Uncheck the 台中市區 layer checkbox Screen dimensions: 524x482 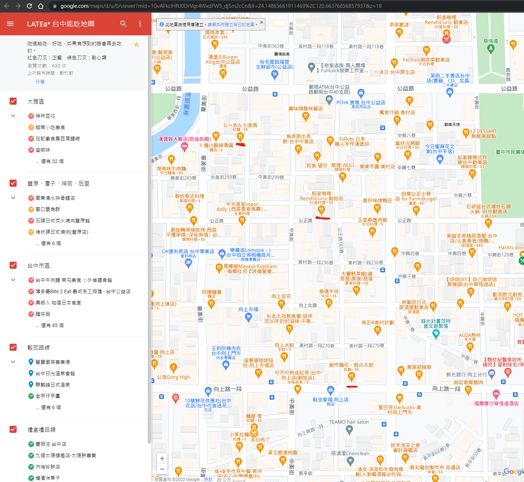13,265
